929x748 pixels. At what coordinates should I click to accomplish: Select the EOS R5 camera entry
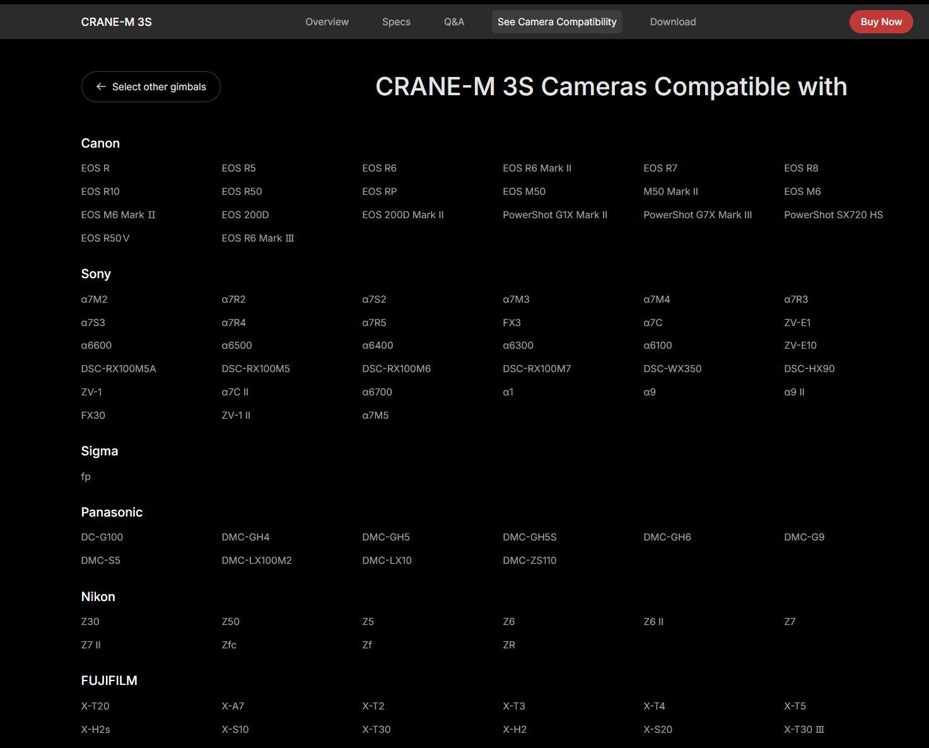(x=238, y=168)
